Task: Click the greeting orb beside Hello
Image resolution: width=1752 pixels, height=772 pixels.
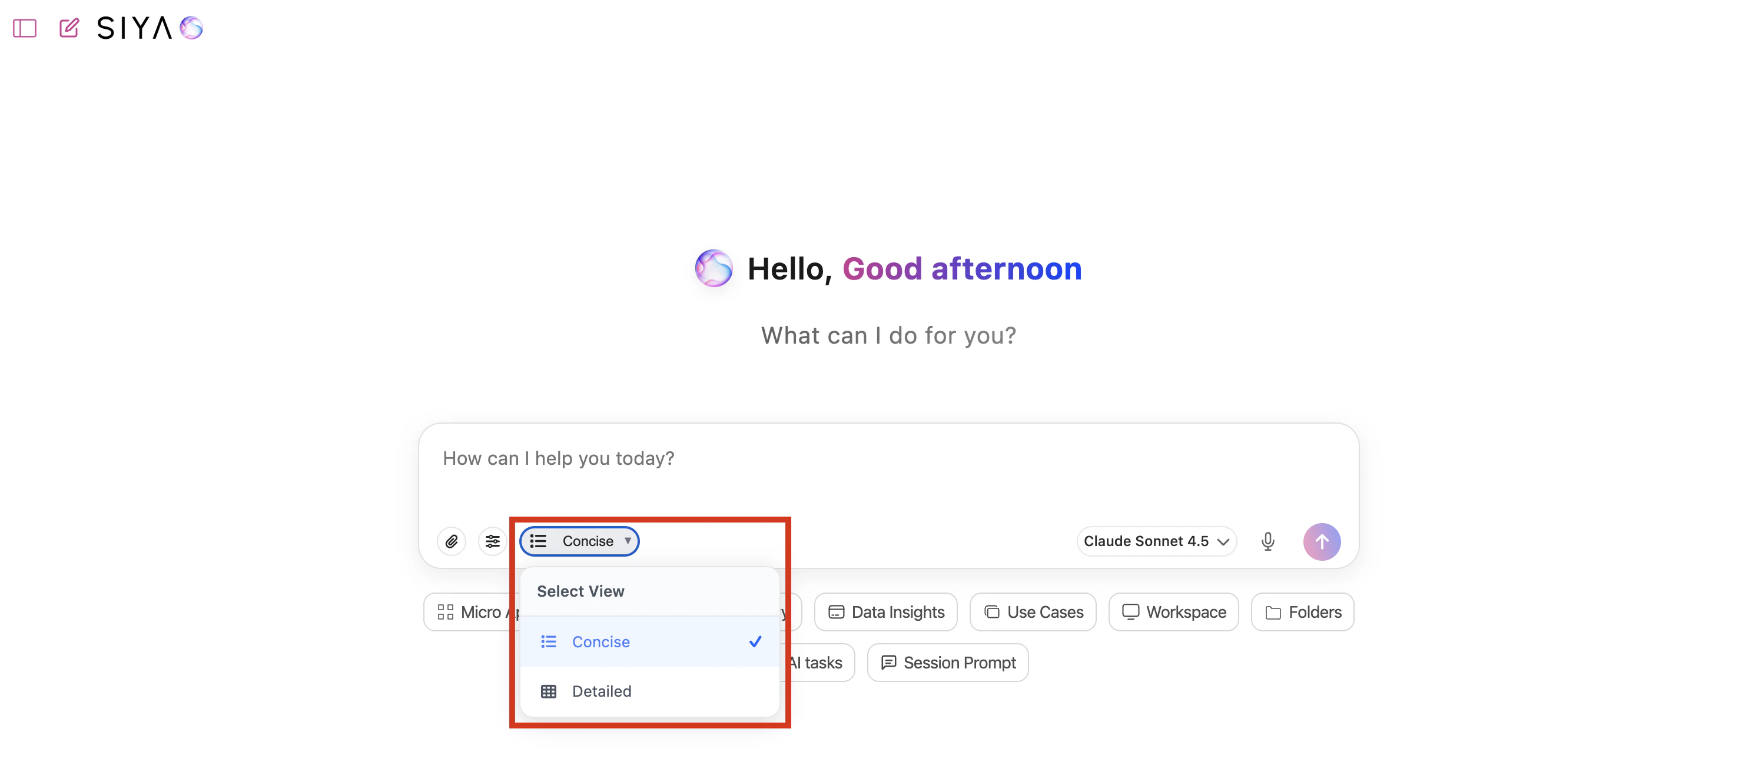Action: [x=714, y=268]
